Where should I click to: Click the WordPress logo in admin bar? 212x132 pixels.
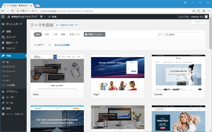[3, 17]
